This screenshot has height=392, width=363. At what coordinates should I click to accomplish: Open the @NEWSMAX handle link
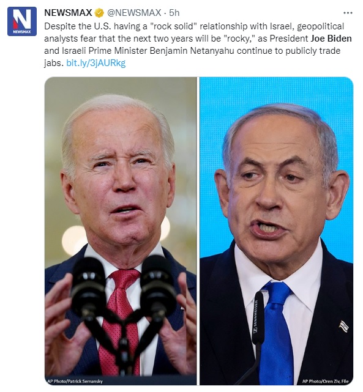[134, 13]
